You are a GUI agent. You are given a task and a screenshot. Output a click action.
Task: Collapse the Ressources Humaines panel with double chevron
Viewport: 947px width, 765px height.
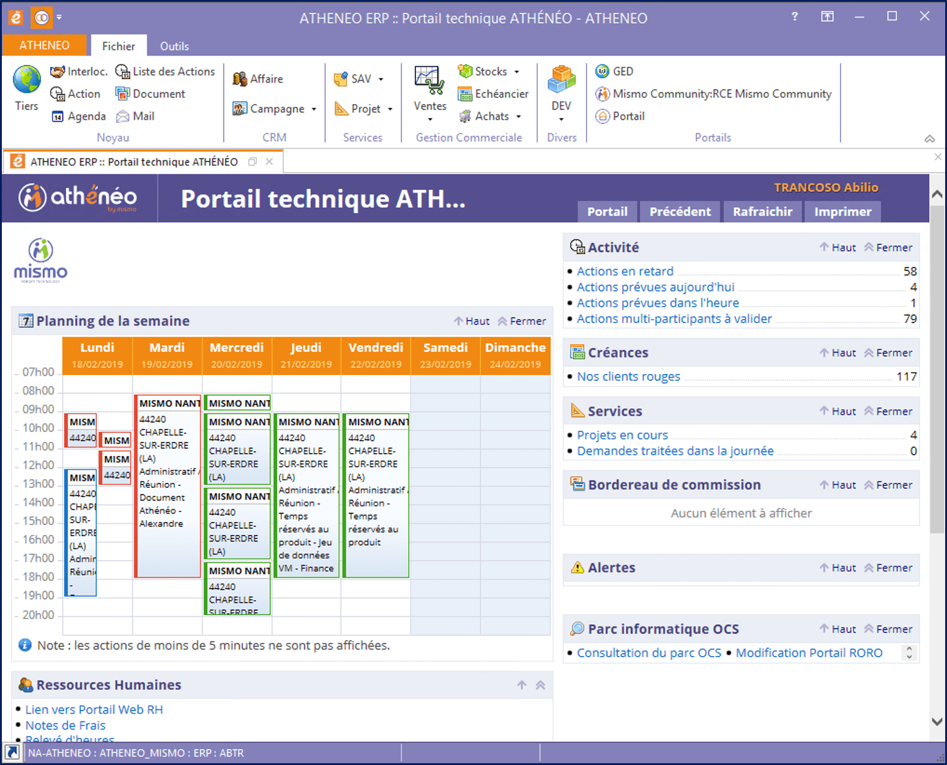point(540,685)
